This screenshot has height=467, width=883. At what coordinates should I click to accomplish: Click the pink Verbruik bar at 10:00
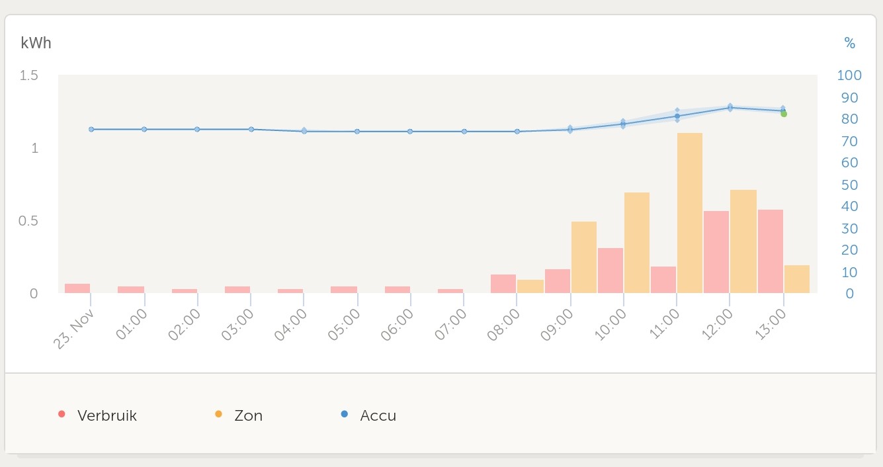(x=610, y=271)
